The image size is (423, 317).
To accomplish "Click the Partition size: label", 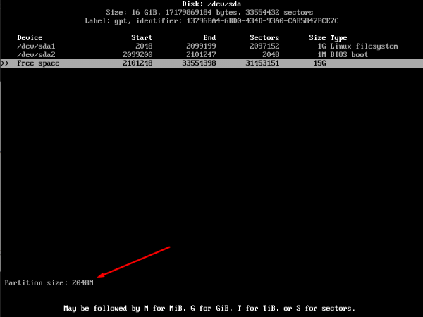I will coord(36,282).
